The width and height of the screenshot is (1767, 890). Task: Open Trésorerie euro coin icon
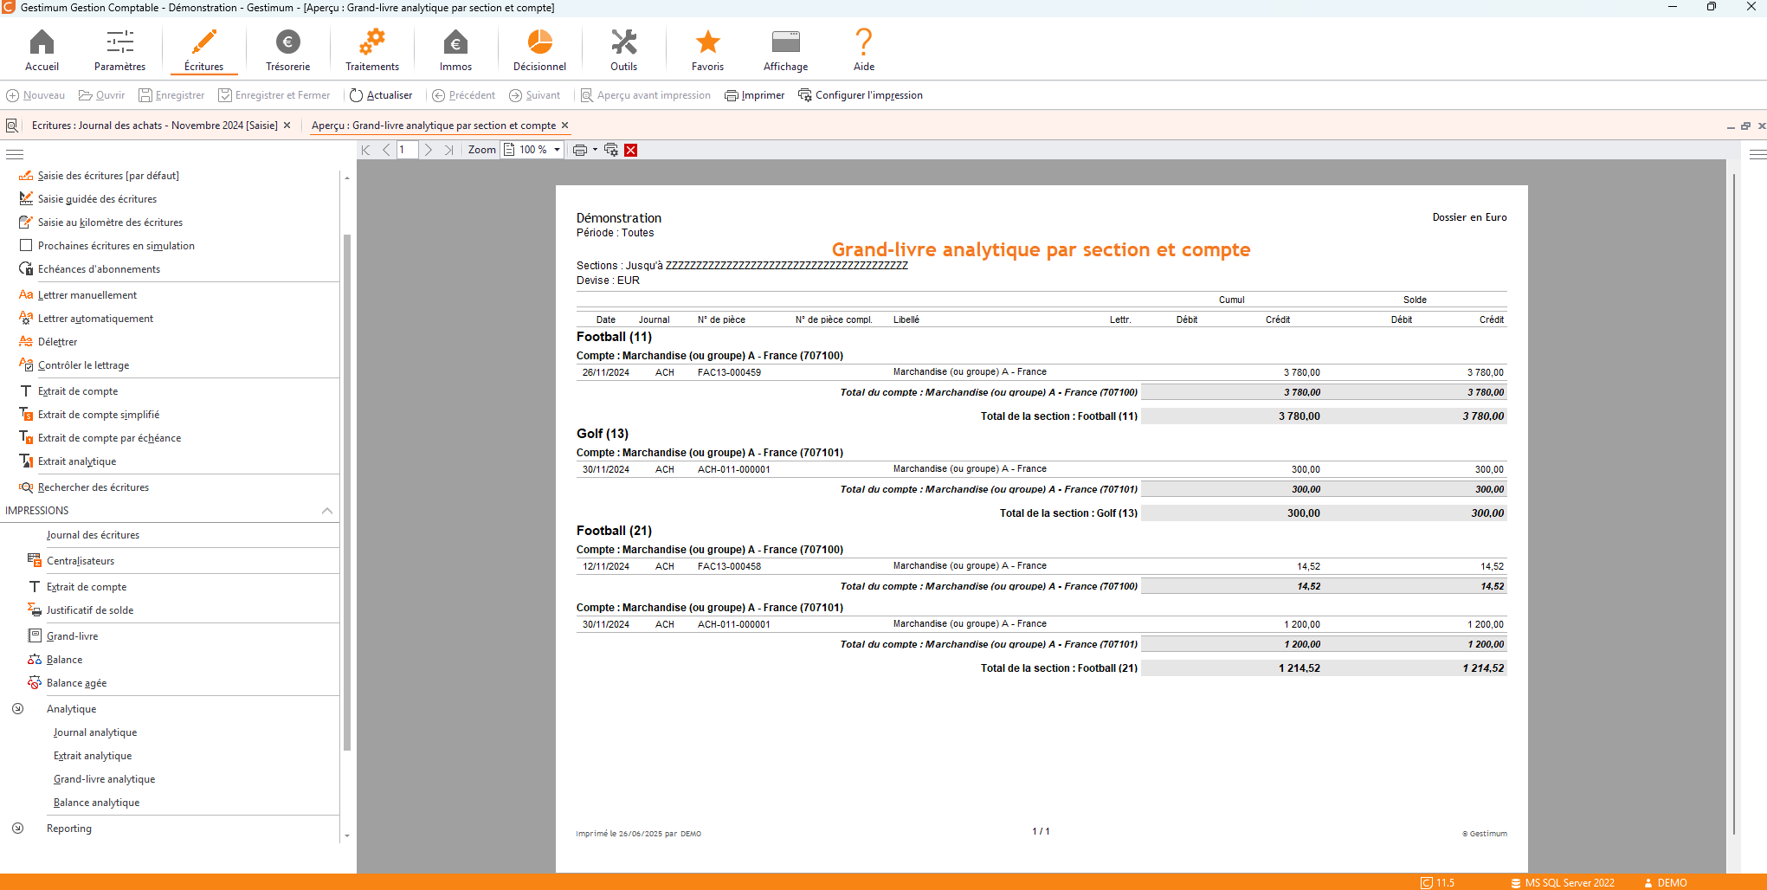point(287,50)
